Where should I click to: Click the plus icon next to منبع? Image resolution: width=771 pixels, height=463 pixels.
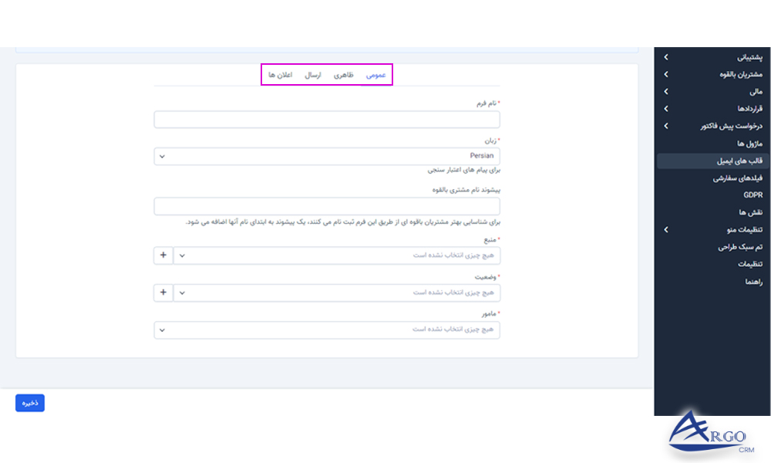[163, 255]
